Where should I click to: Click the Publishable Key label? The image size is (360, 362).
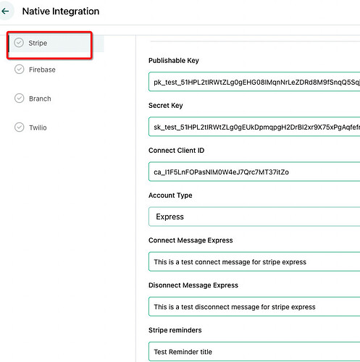174,60
